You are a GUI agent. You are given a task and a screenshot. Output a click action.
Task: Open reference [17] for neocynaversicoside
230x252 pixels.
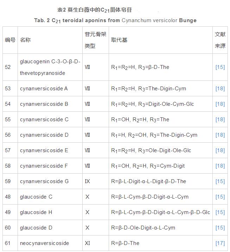pos(220,243)
